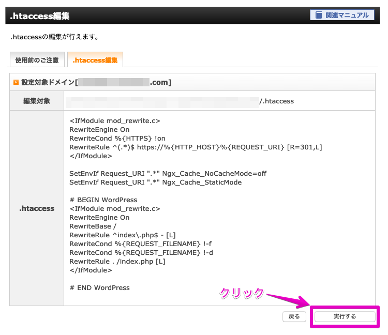Click the /.htaccess file path text
This screenshot has height=335, width=388.
pyautogui.click(x=276, y=101)
